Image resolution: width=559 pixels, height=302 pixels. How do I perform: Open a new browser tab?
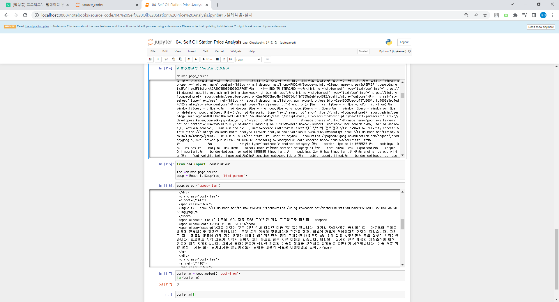(x=218, y=5)
